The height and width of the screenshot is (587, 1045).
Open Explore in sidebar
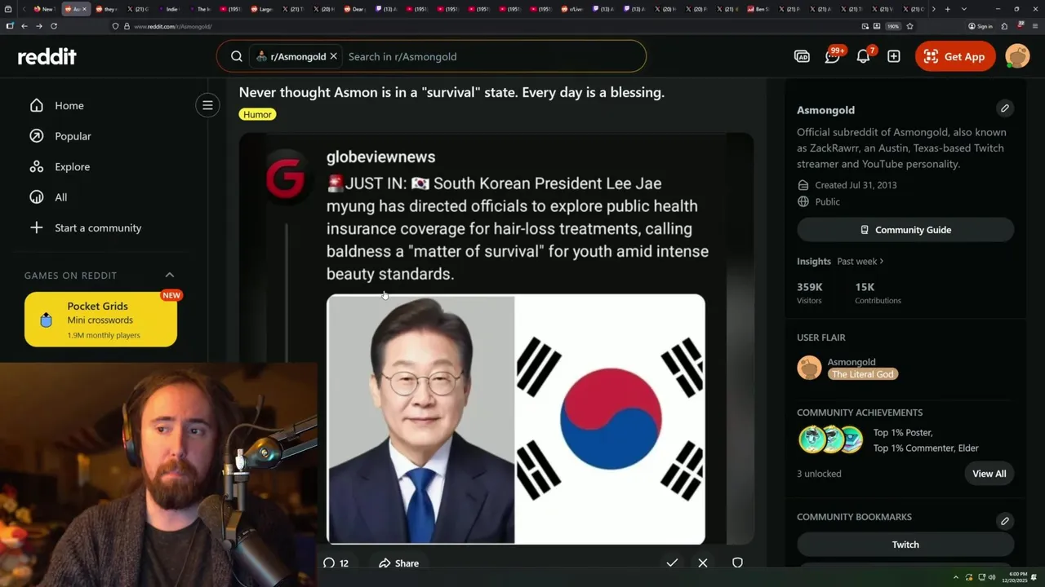[60, 166]
